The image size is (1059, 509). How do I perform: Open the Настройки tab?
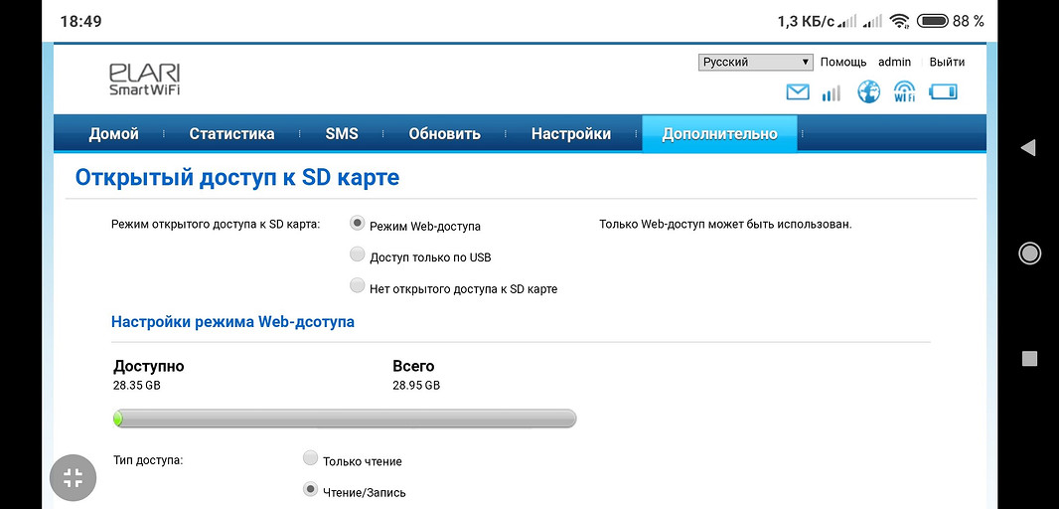570,134
